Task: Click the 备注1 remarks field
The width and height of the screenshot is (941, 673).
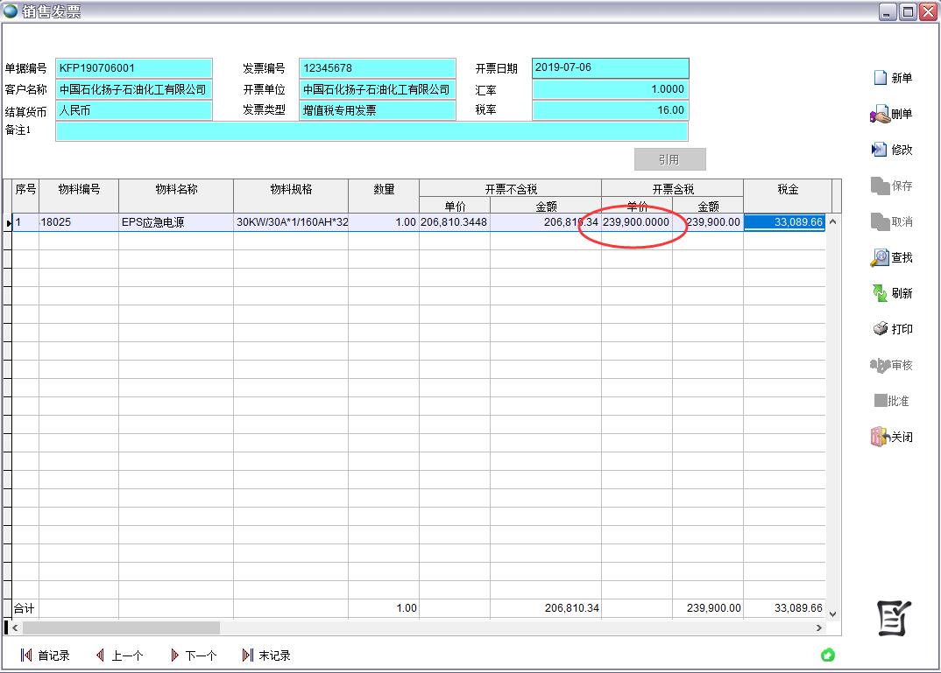Action: click(371, 131)
